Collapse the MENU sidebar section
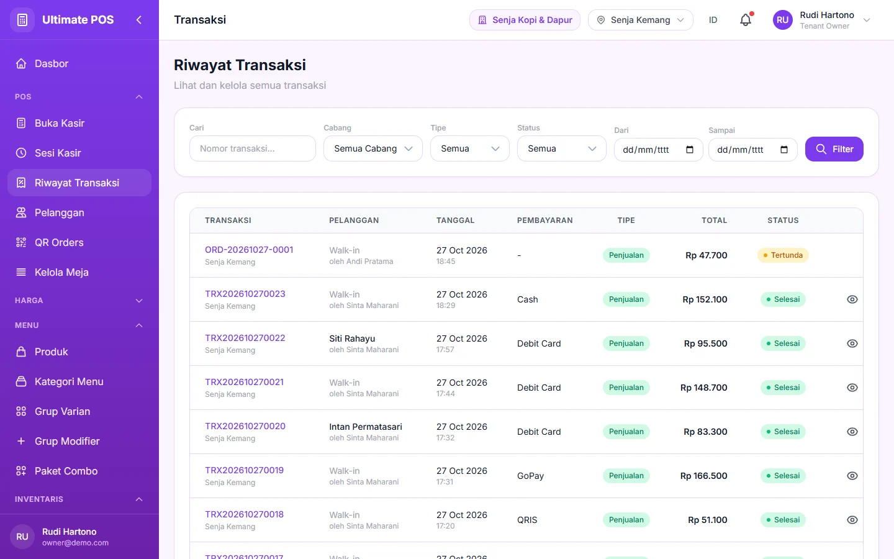 139,325
